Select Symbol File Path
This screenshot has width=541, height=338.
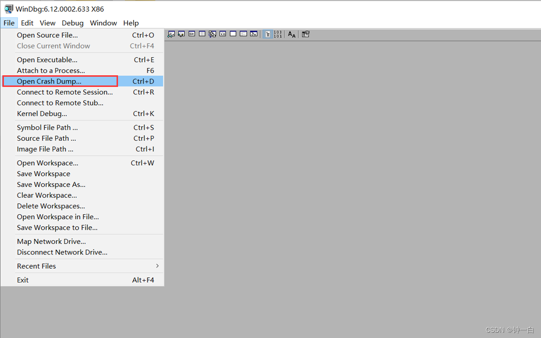coord(47,127)
